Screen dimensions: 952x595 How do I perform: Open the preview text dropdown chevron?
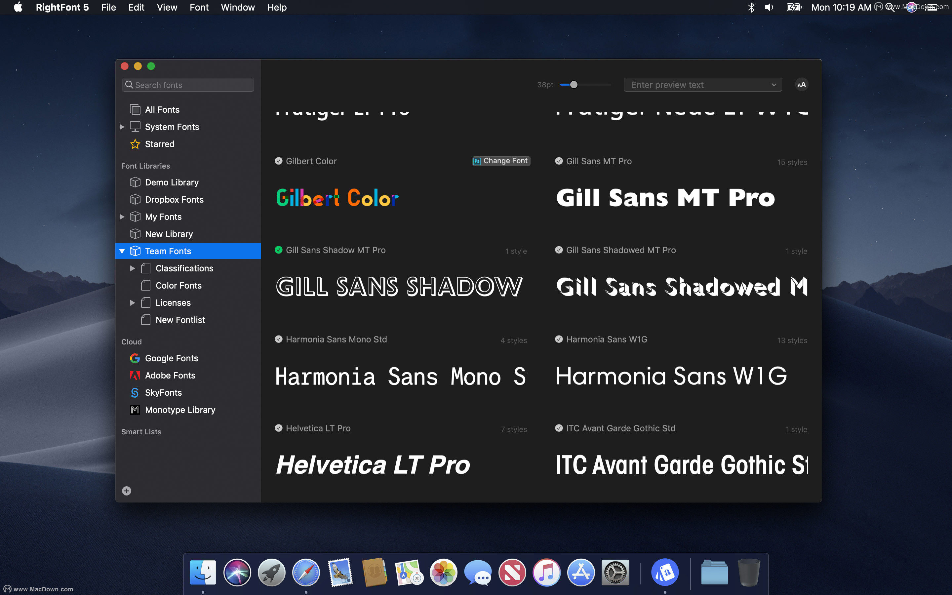tap(774, 85)
